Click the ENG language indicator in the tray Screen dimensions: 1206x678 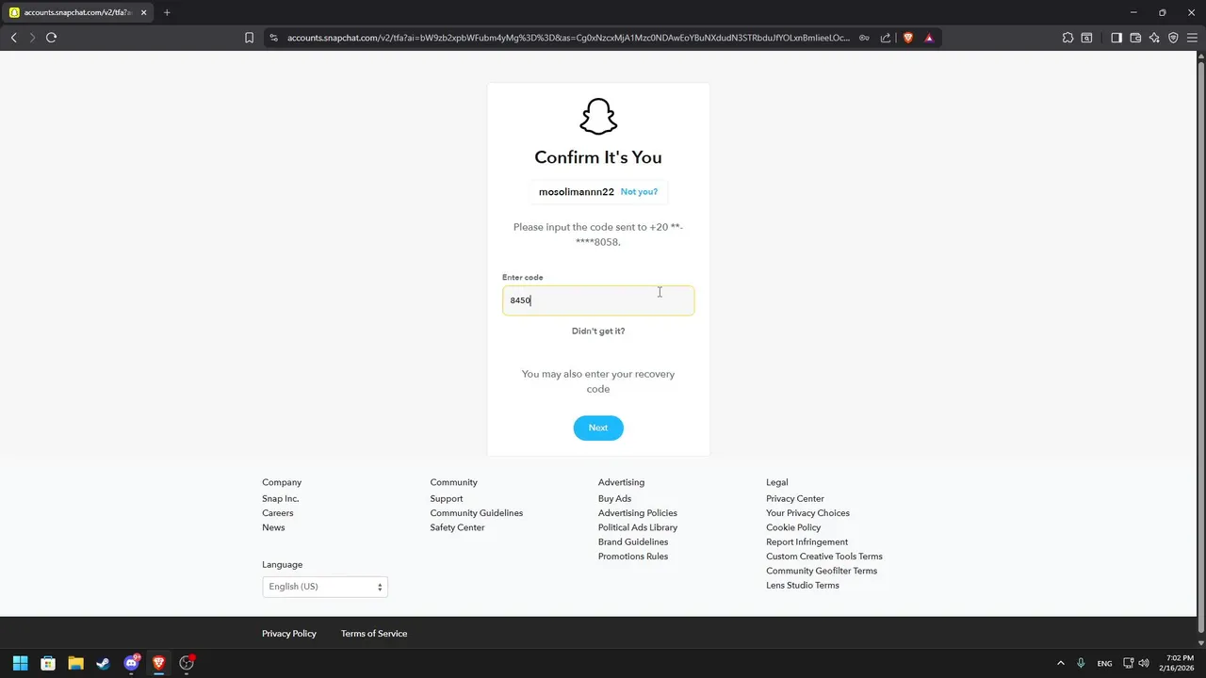pyautogui.click(x=1104, y=663)
